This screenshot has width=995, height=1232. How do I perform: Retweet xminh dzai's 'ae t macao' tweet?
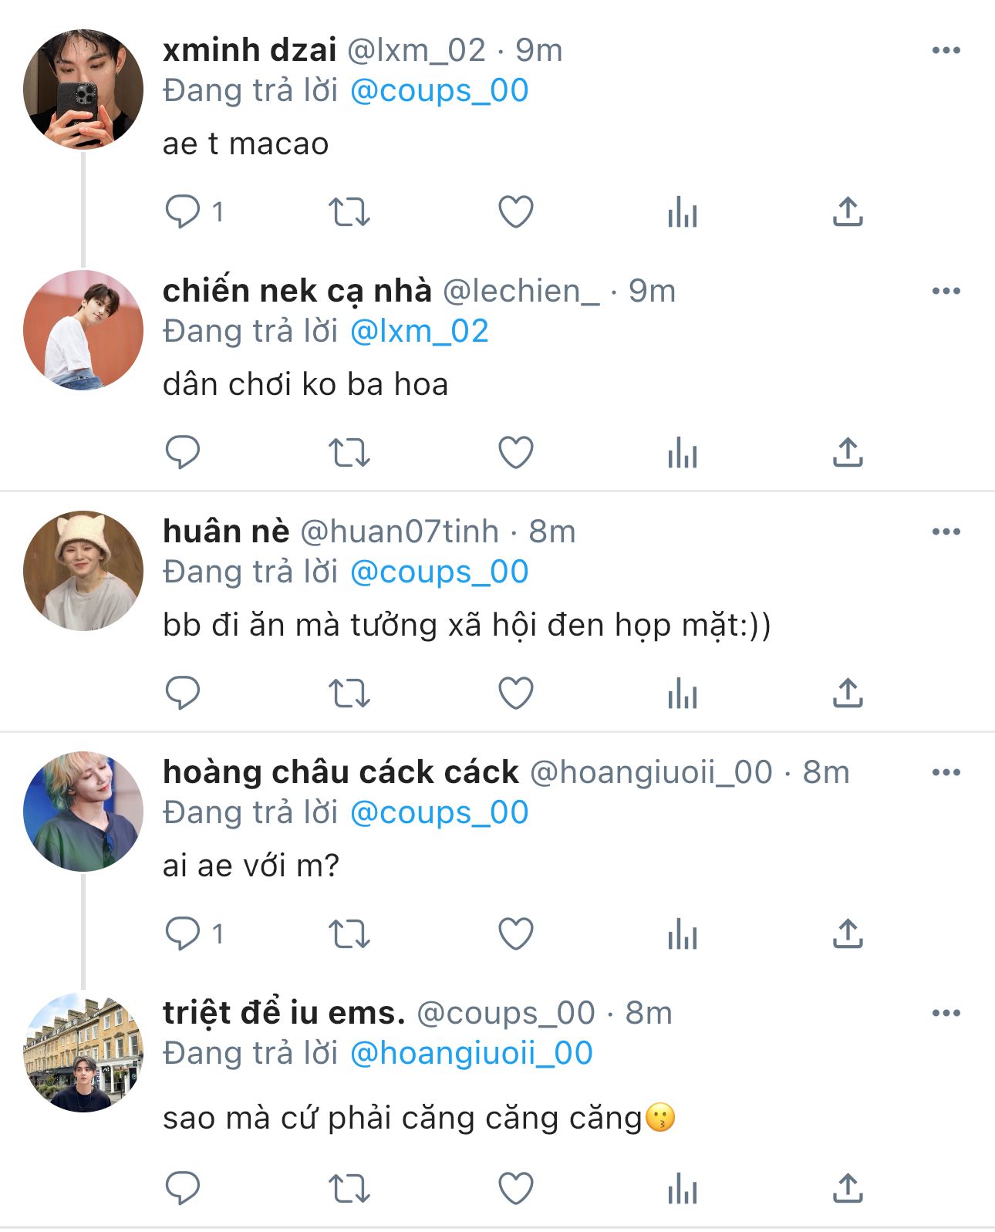(349, 211)
